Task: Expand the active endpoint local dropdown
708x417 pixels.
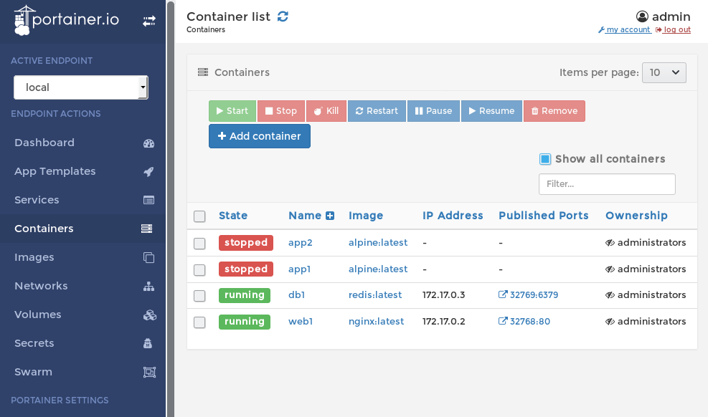Action: (x=80, y=87)
